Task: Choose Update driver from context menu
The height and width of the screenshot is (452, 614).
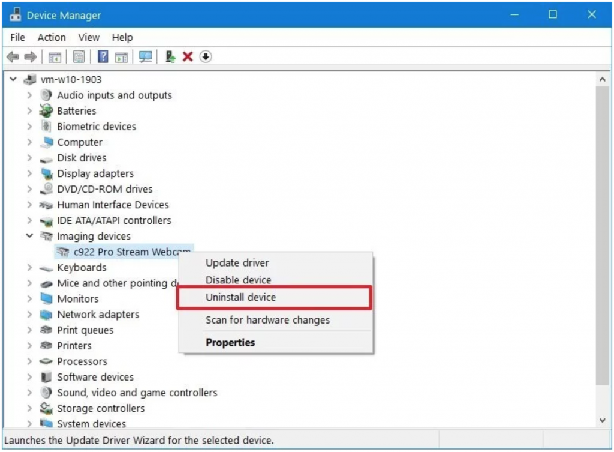Action: (275, 262)
